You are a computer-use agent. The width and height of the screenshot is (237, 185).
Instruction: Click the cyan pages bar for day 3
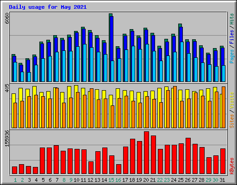[29, 77]
